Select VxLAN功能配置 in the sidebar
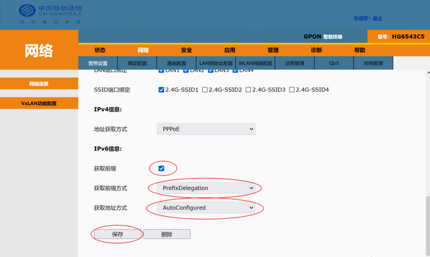This screenshot has width=430, height=257. point(39,103)
